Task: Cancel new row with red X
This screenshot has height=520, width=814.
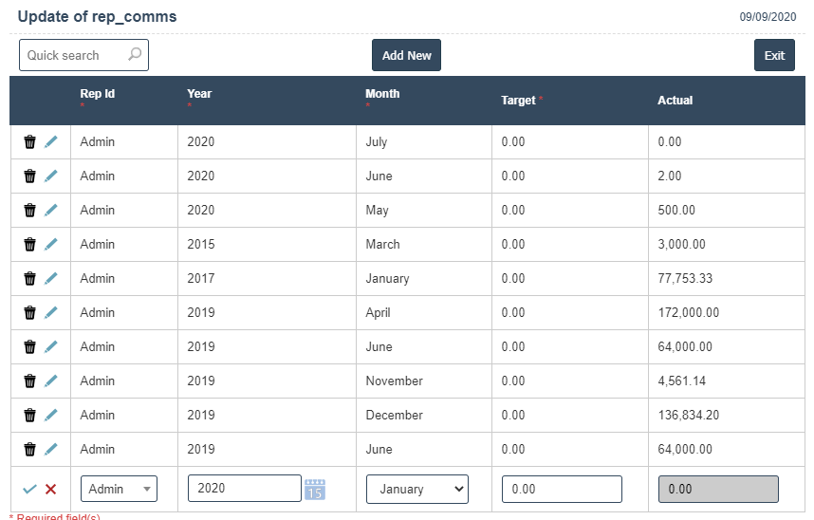Action: 51,490
